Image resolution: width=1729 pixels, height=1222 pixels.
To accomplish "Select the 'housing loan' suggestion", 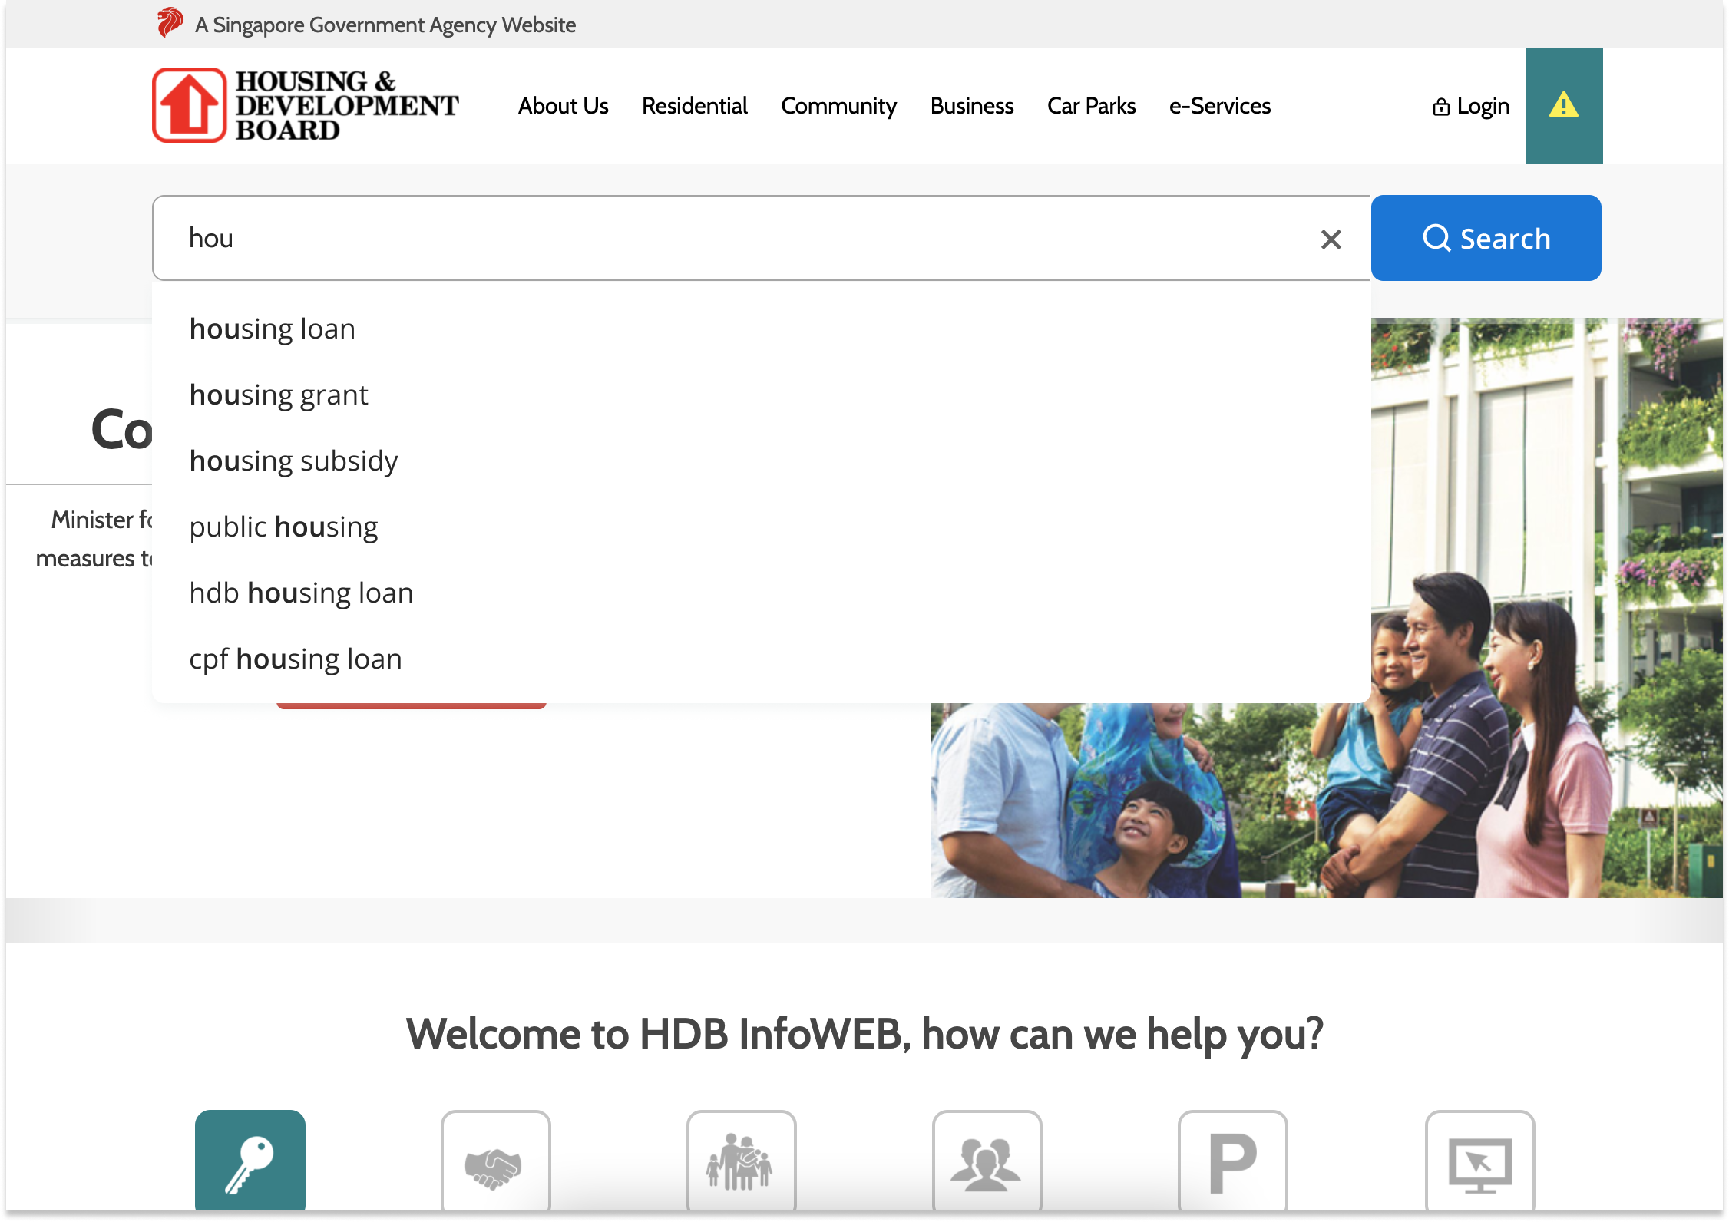I will click(x=272, y=328).
